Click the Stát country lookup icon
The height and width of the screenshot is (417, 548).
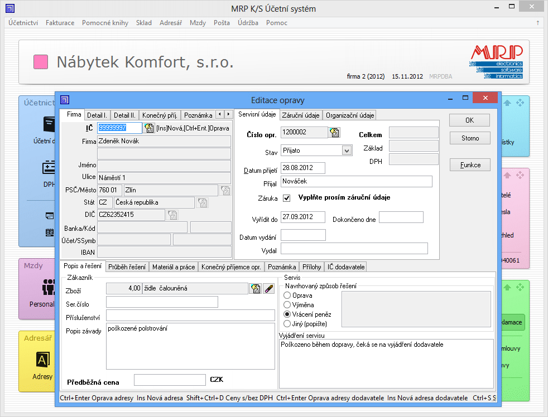pos(203,202)
